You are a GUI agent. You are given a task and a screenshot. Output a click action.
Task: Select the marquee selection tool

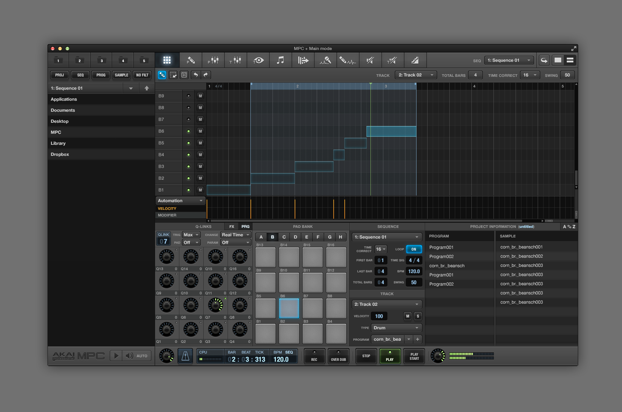pos(173,75)
